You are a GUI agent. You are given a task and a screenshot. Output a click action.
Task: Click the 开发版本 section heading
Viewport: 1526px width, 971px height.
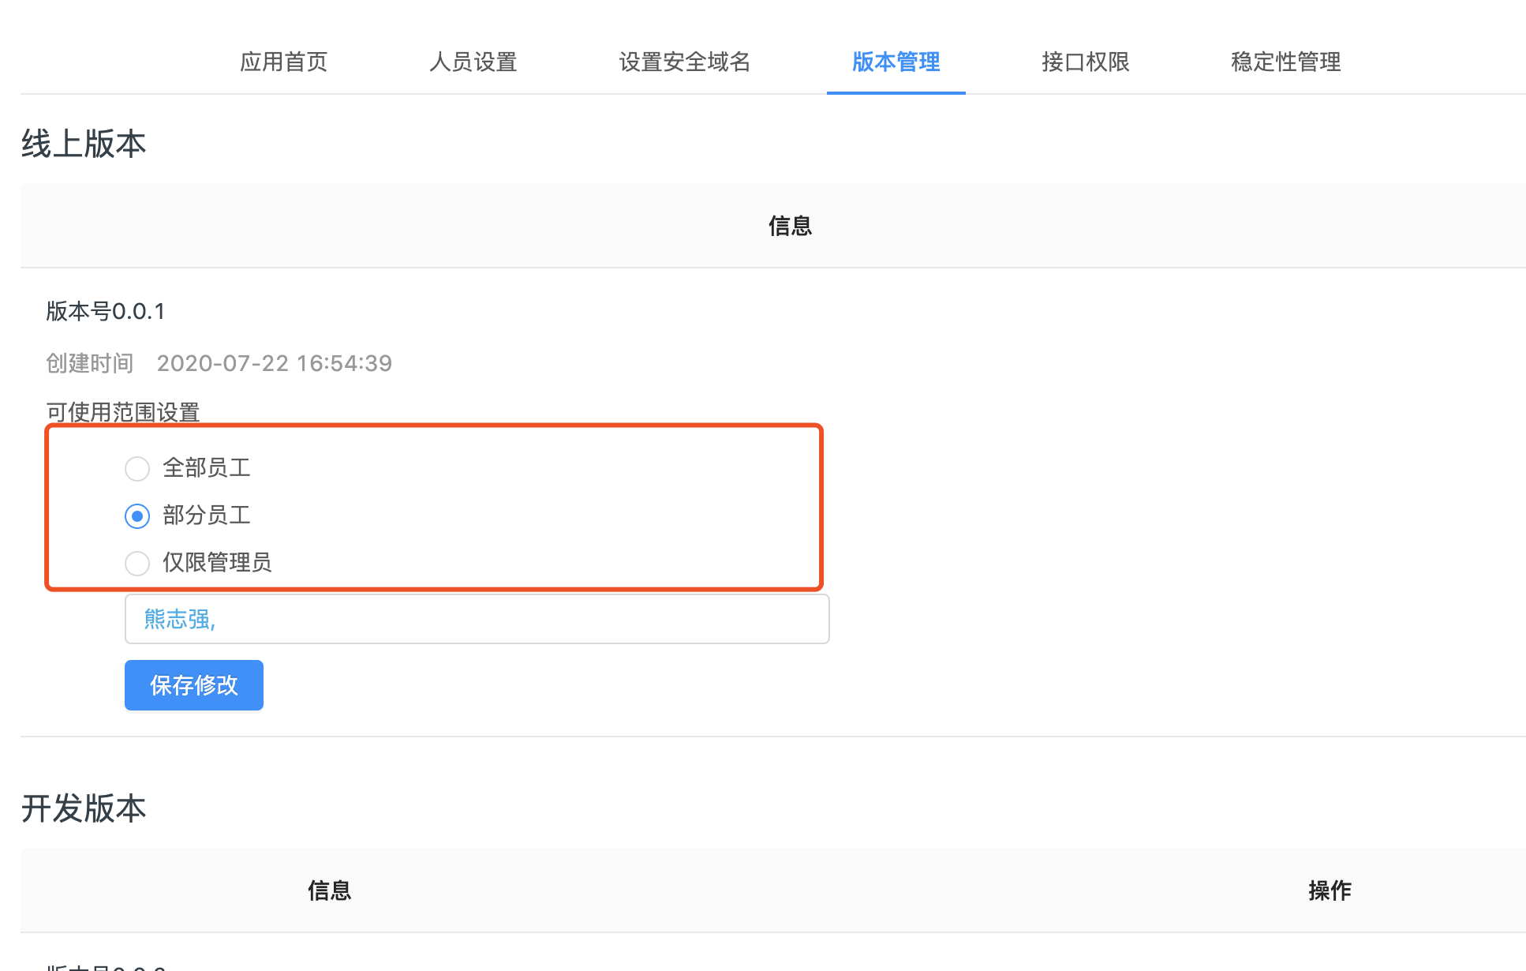pyautogui.click(x=84, y=808)
